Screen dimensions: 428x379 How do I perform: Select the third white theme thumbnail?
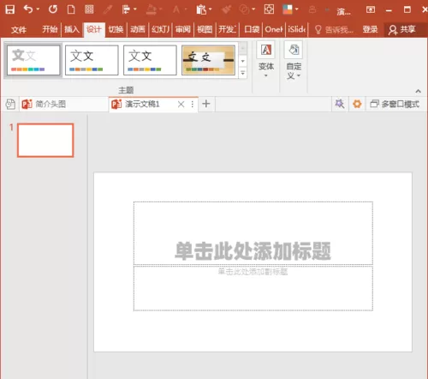click(x=150, y=60)
